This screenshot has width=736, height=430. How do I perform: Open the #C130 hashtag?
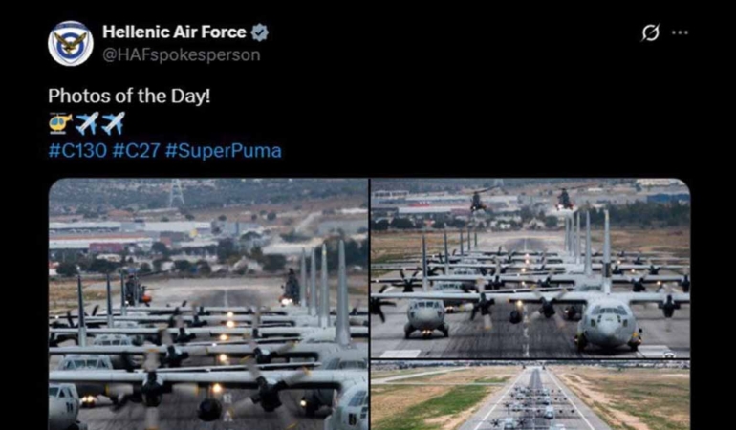click(x=77, y=151)
